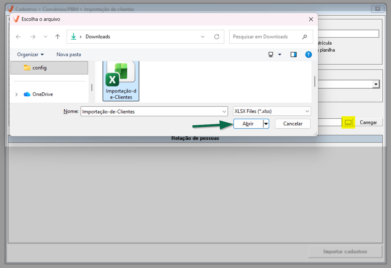Viewport: 391px width, 268px height.
Task: Click the search magnifier icon
Action: [x=304, y=37]
